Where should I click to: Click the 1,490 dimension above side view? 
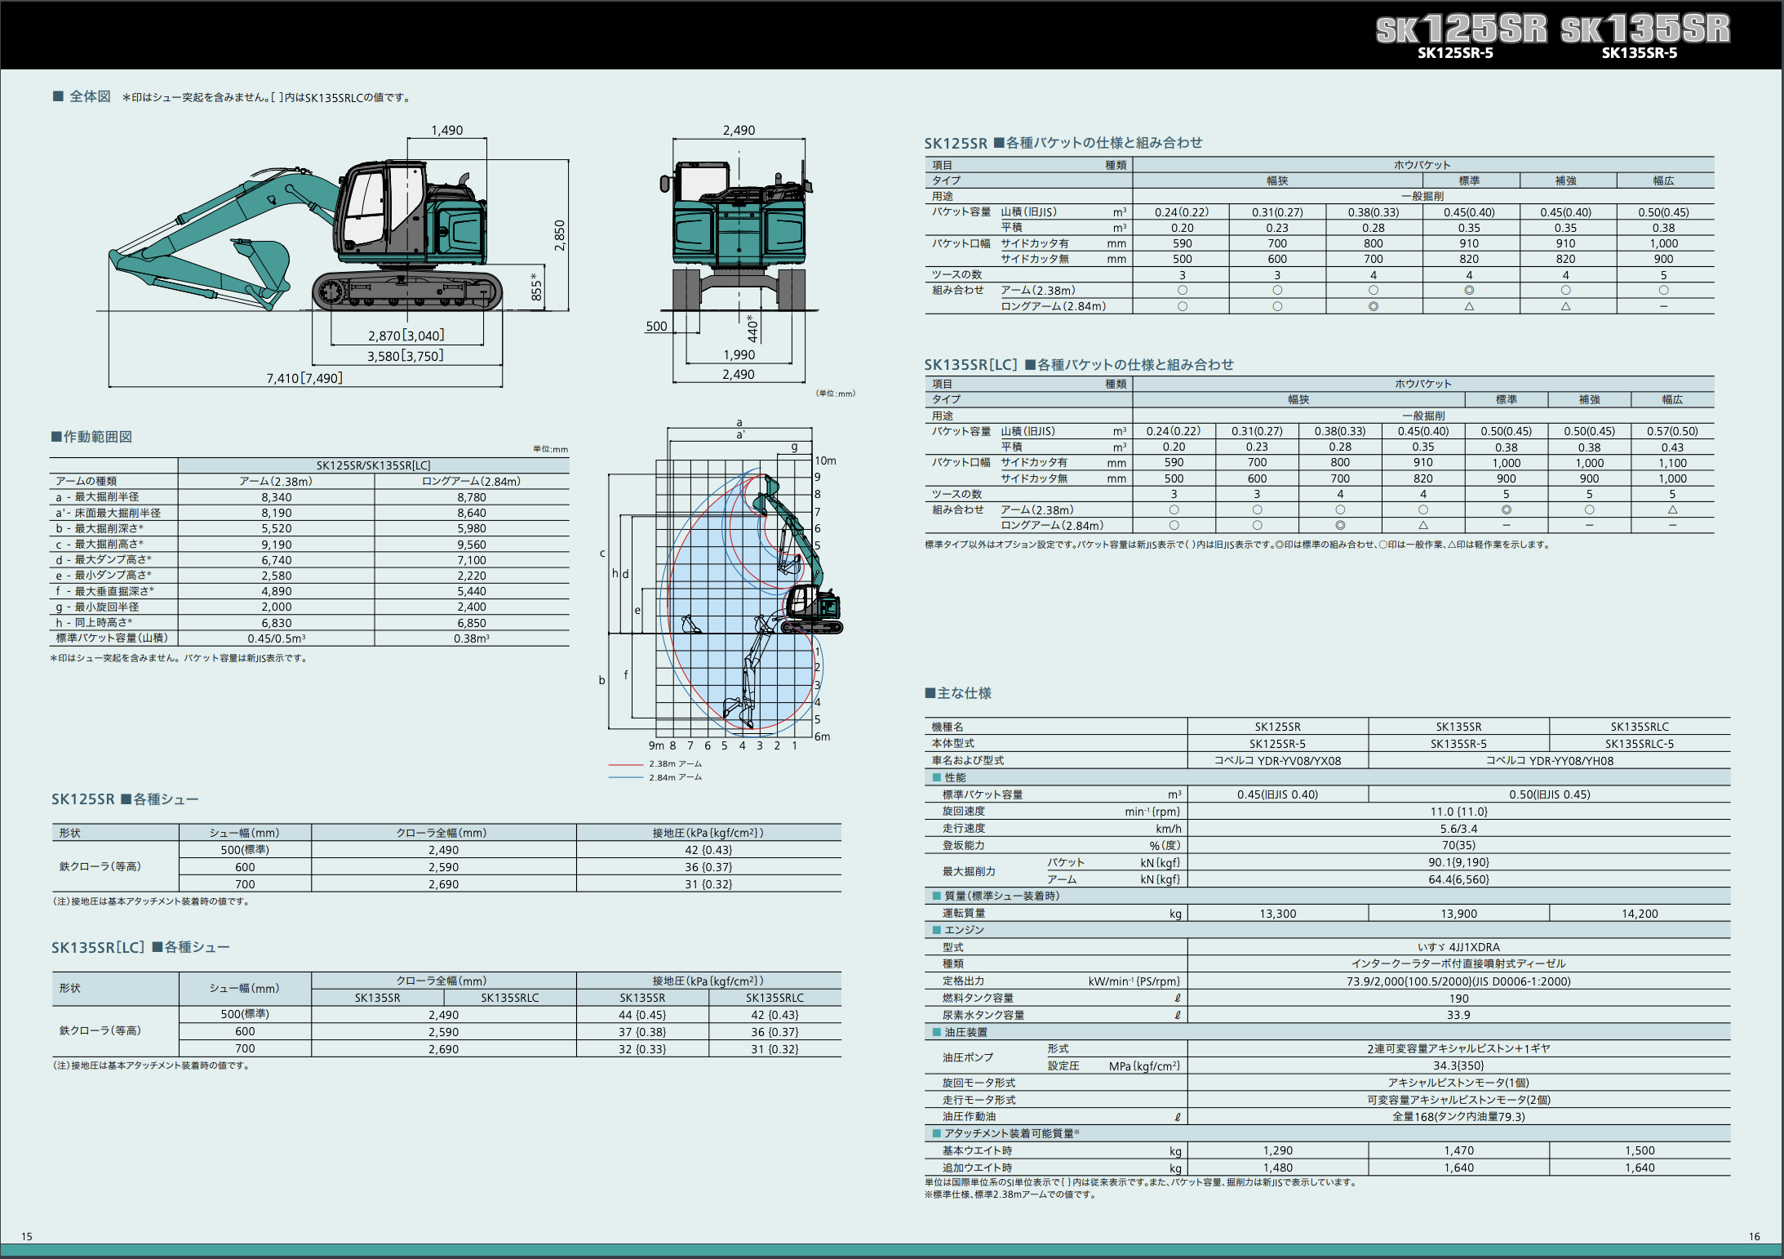(x=446, y=131)
